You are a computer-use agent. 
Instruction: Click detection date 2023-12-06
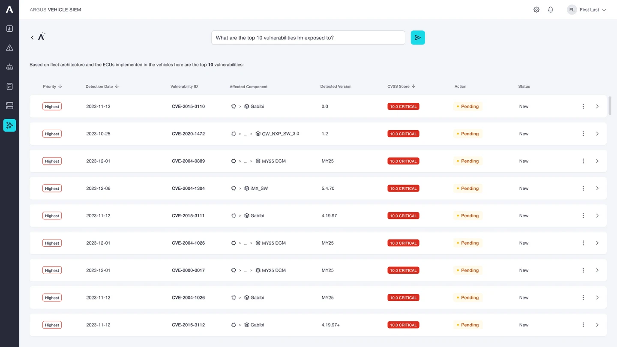point(98,188)
